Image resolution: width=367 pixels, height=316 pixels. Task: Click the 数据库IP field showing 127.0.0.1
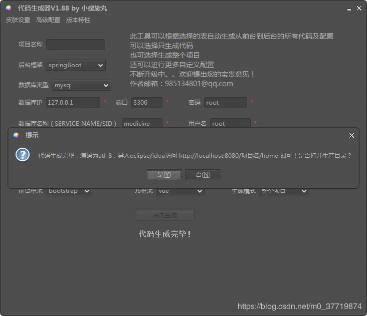[73, 103]
